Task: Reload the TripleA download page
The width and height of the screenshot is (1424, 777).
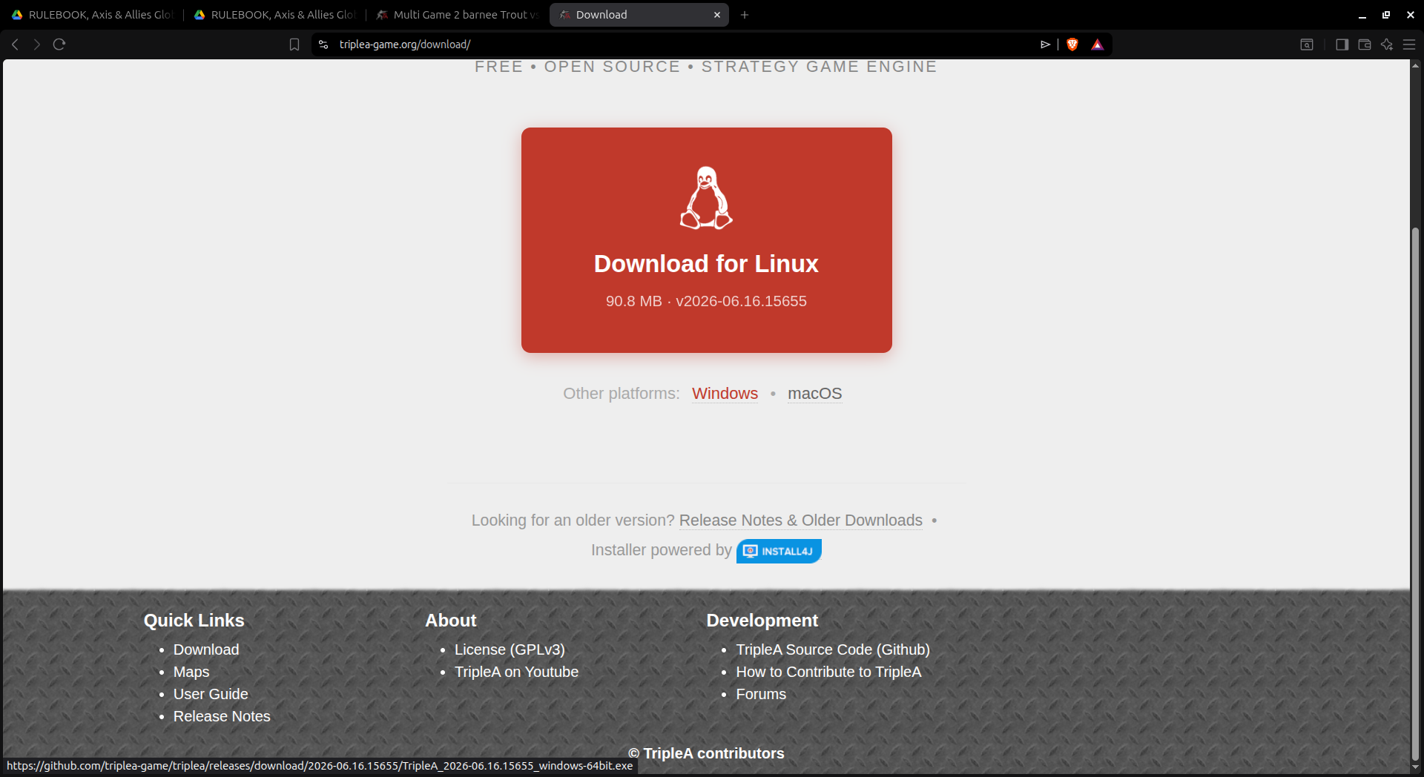Action: coord(59,44)
